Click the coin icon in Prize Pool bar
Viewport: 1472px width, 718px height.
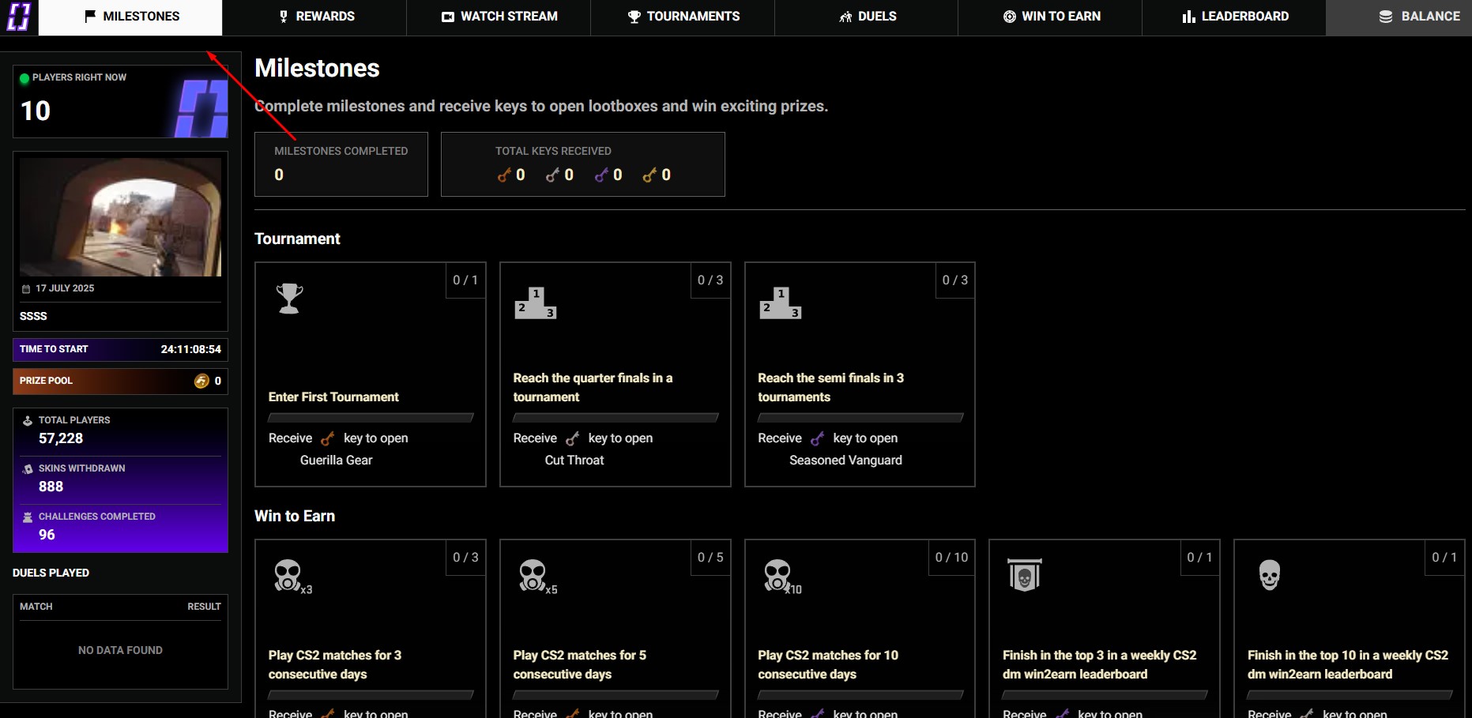[201, 381]
